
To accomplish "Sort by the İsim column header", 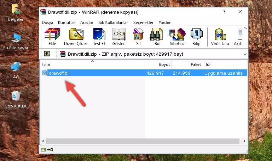I will click(93, 64).
